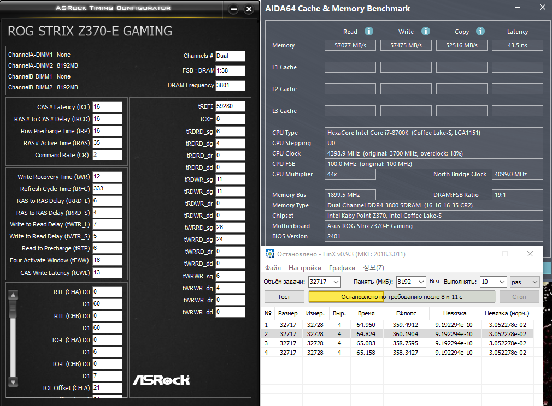Click the Memory Bus value 1899.5 MHz
Image resolution: width=552 pixels, height=406 pixels.
pos(350,195)
